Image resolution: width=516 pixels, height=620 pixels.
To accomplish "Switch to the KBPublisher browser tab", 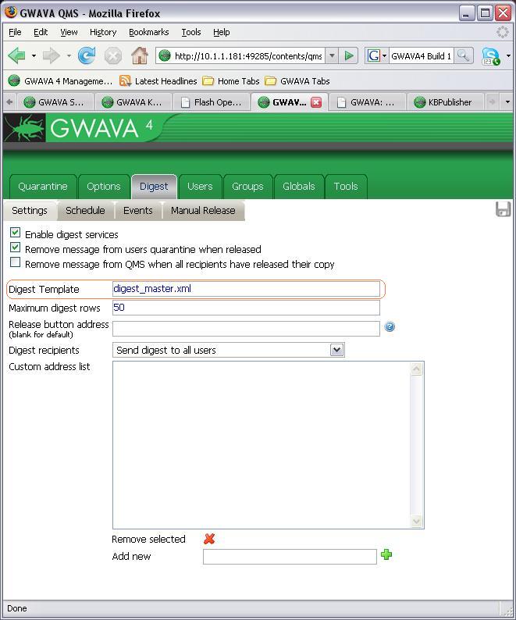I will [x=445, y=102].
